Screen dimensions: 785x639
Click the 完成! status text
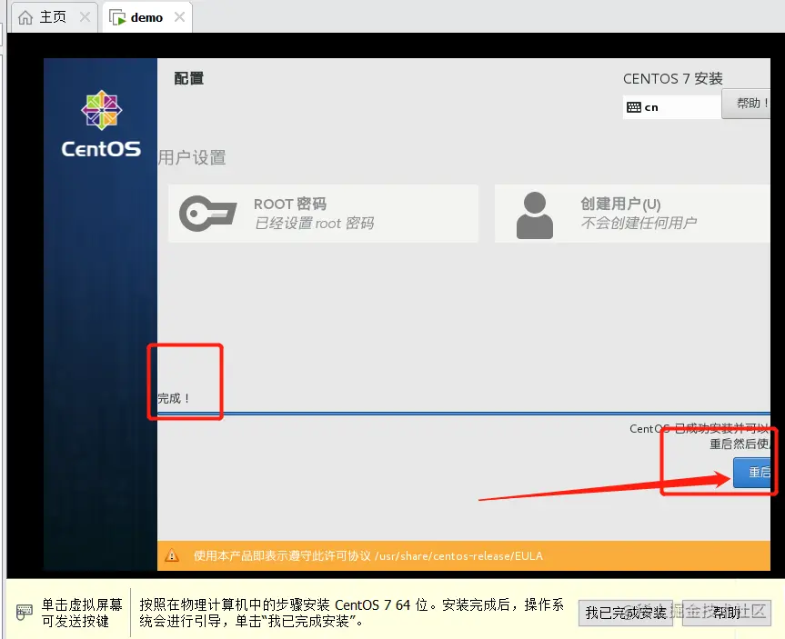click(x=175, y=398)
